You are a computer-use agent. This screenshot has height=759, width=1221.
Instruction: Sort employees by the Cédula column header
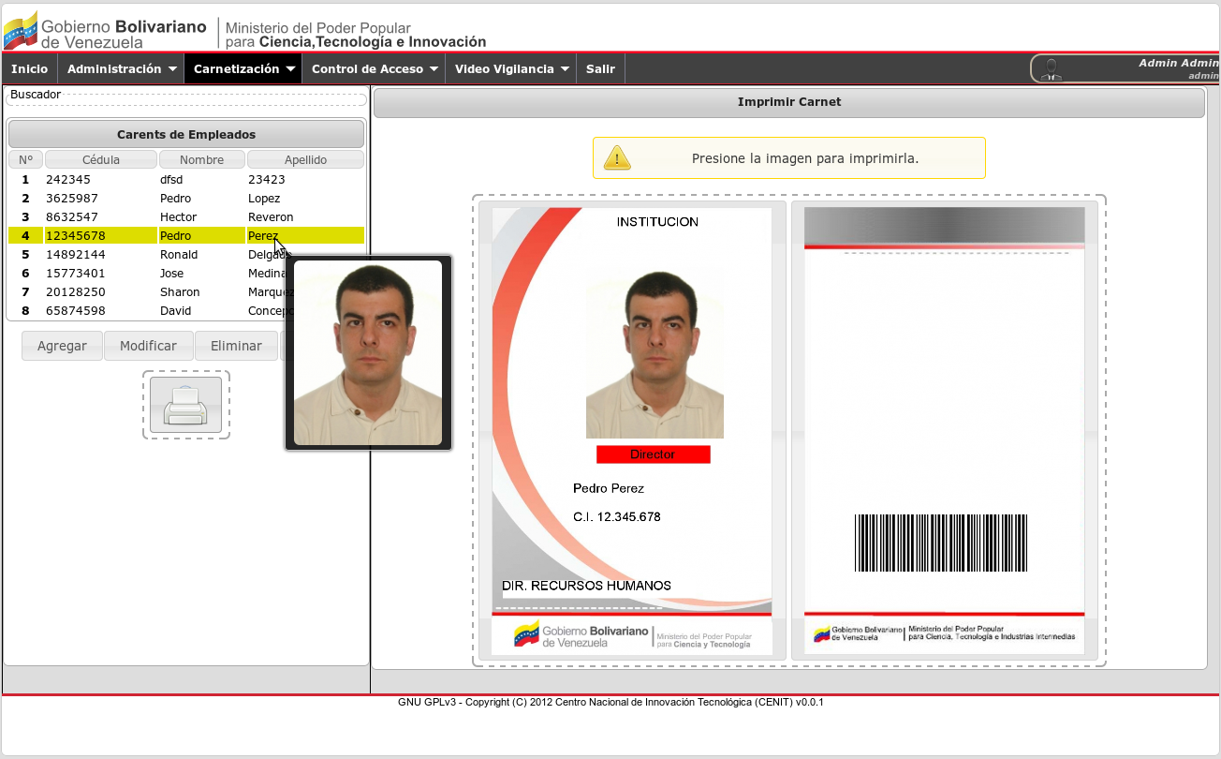click(100, 158)
